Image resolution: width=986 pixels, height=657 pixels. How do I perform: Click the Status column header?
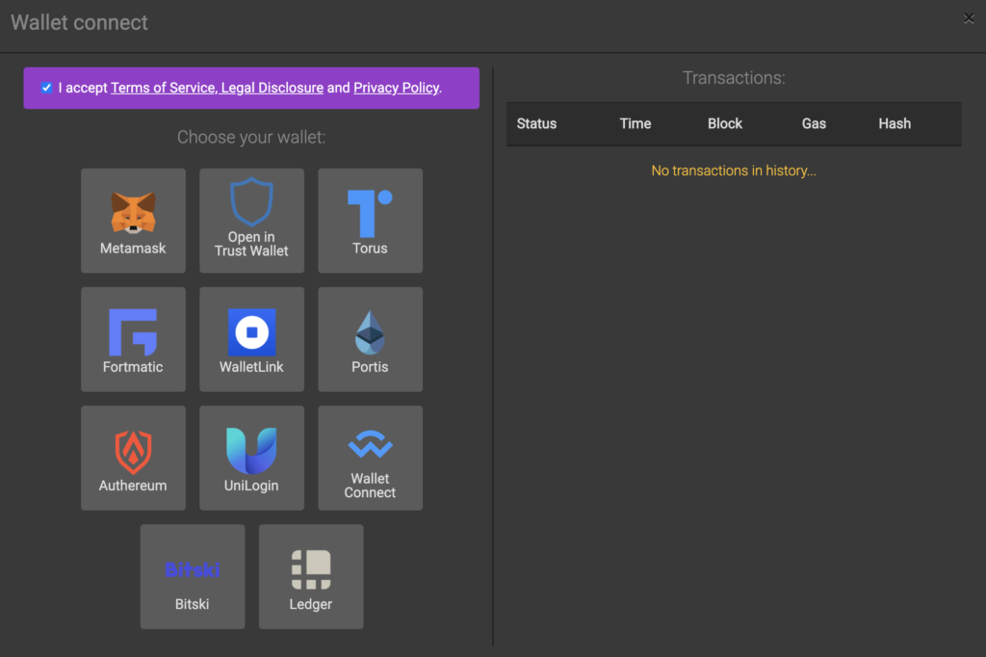(536, 123)
